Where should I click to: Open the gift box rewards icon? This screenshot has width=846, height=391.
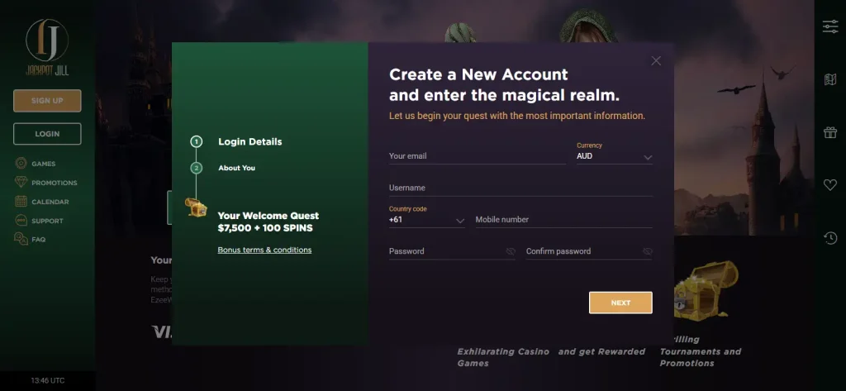(x=829, y=132)
